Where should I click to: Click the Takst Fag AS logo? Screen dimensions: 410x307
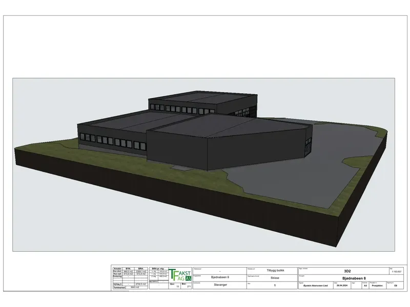[x=180, y=275]
